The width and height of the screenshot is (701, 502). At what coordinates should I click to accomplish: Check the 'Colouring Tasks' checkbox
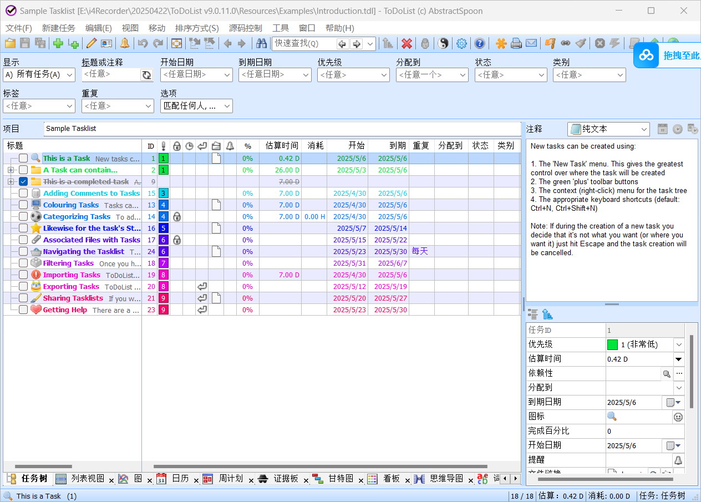tap(23, 205)
